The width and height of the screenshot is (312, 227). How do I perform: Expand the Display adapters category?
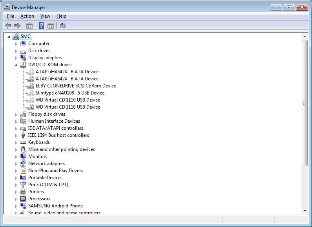16,58
